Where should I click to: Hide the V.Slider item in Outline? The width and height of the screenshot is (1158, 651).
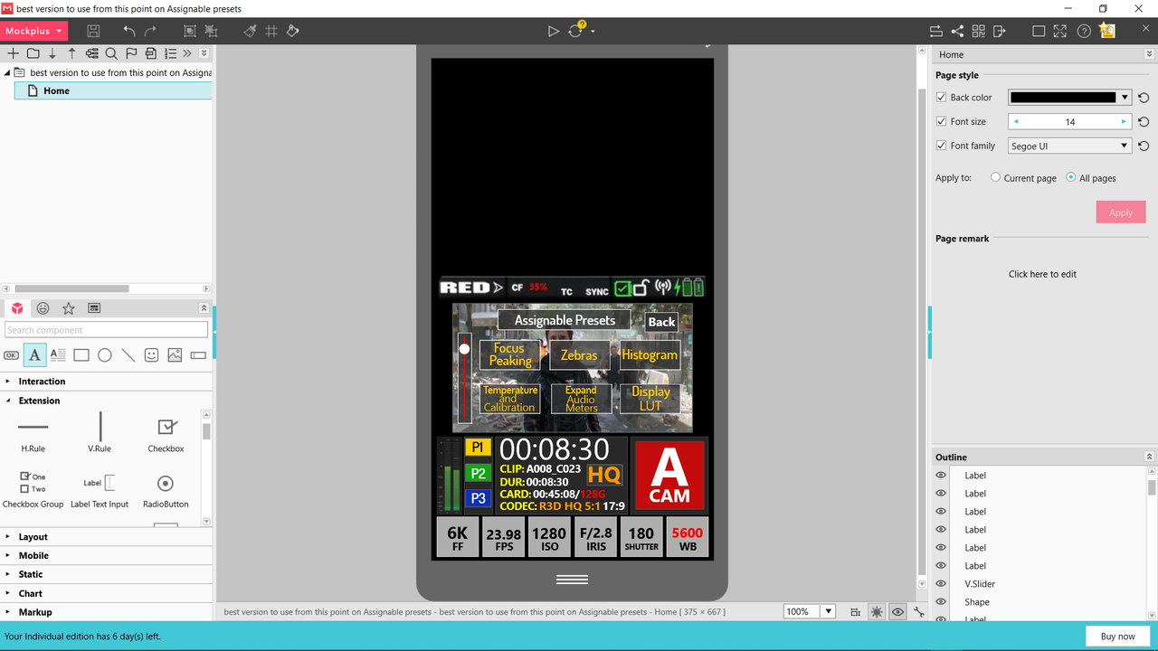click(941, 584)
